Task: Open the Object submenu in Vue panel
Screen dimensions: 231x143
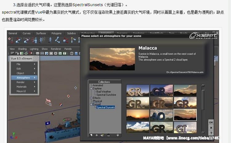Action: tap(24, 73)
